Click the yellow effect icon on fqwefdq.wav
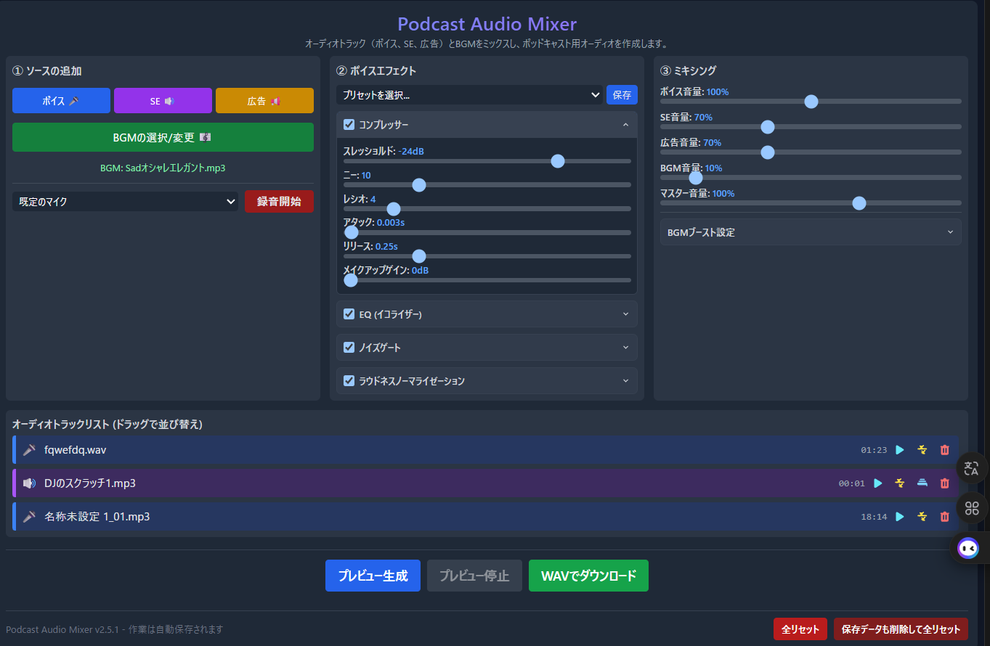The width and height of the screenshot is (990, 646). coord(922,450)
